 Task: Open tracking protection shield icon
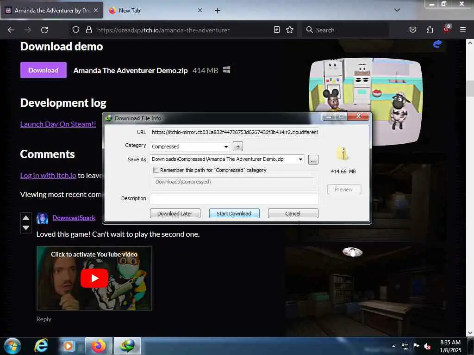76,30
